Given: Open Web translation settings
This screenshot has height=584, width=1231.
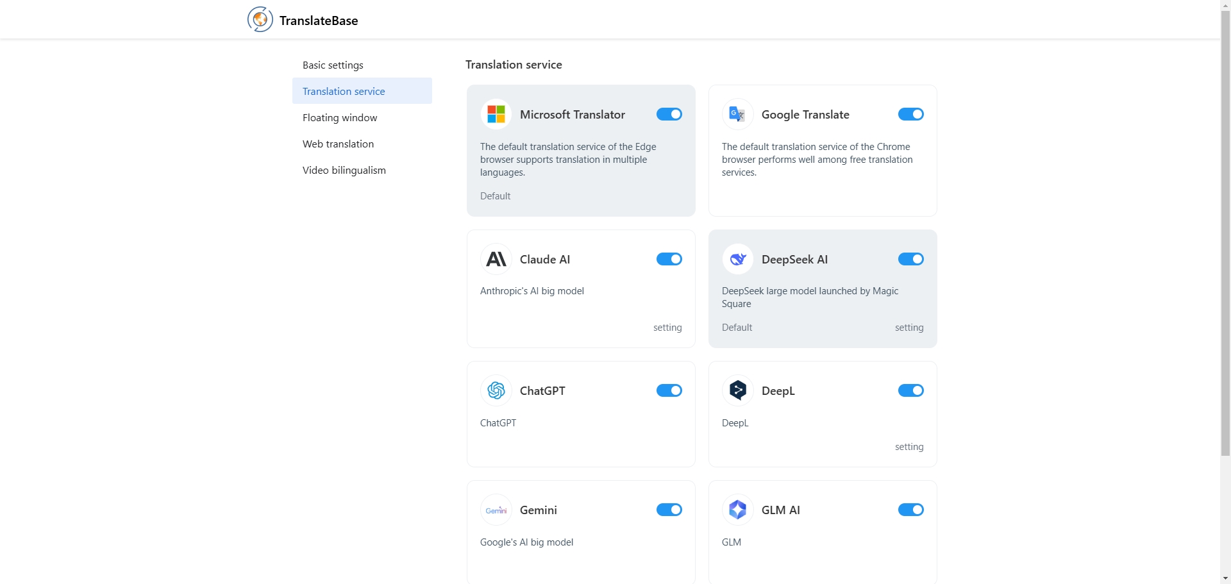Looking at the screenshot, I should click(x=362, y=144).
